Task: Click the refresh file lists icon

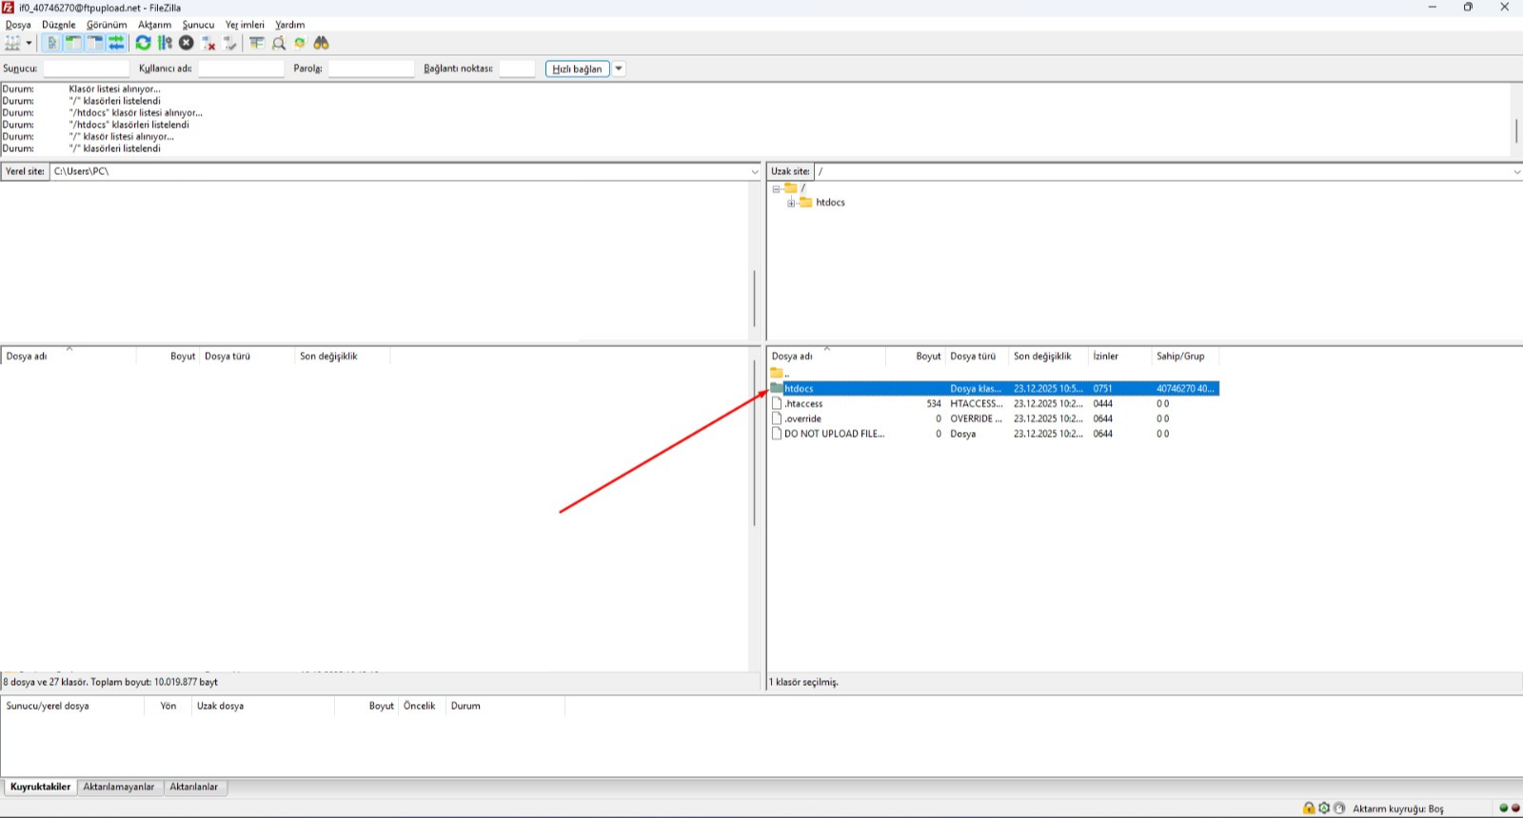Action: (x=143, y=43)
